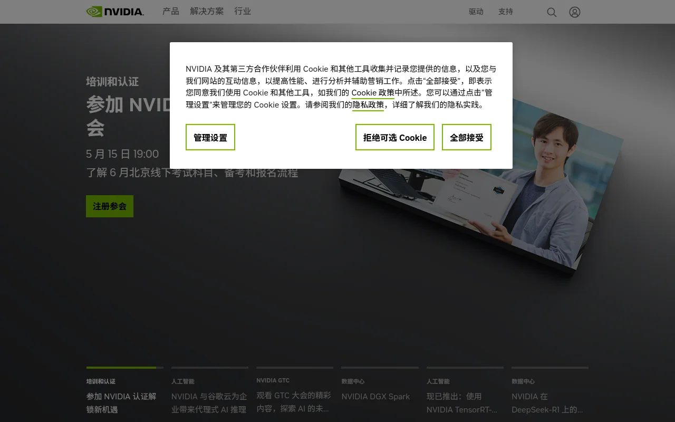Viewport: 675px width, 422px height.
Task: Open the 产品 menu
Action: [x=170, y=12]
